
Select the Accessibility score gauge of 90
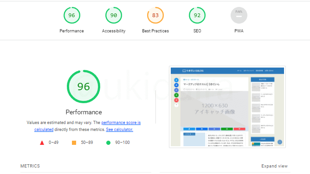coord(114,15)
